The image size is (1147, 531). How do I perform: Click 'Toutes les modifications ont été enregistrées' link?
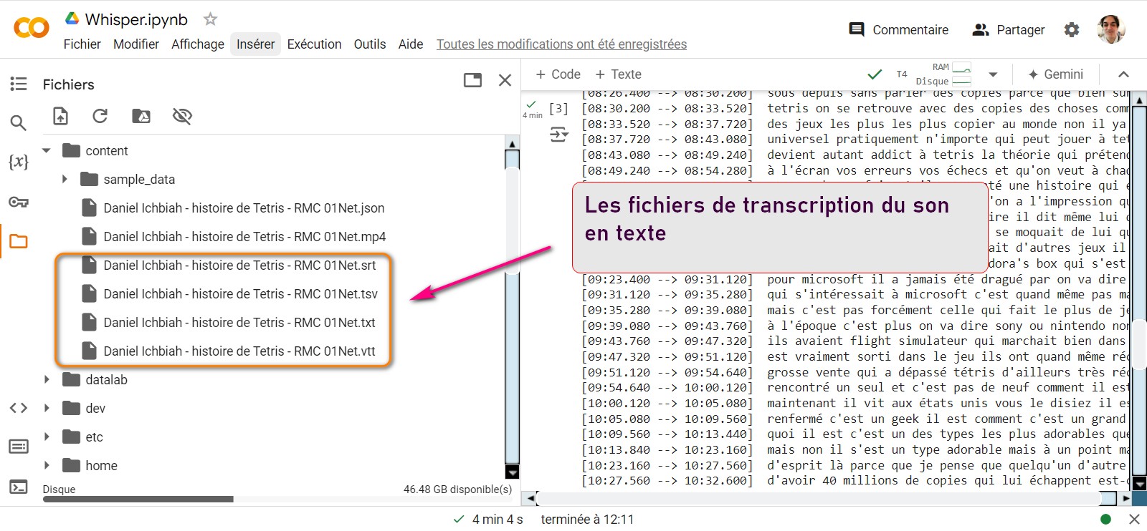click(561, 44)
